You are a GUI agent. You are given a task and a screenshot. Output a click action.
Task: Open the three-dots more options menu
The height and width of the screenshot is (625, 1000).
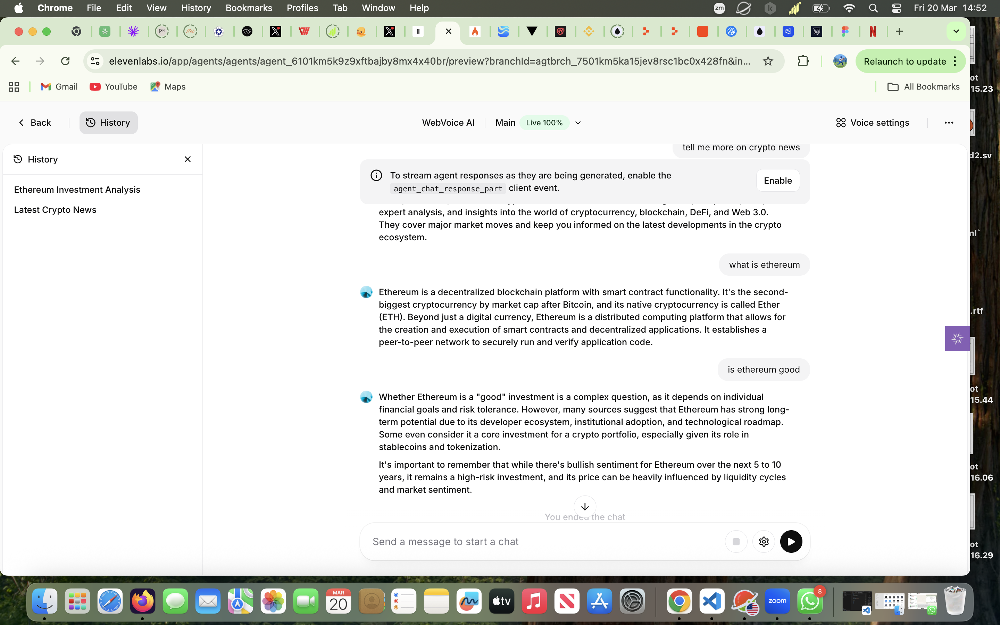pyautogui.click(x=949, y=123)
